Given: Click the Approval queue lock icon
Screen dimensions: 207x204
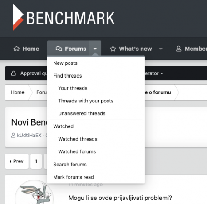Looking at the screenshot, I should 14,73.
